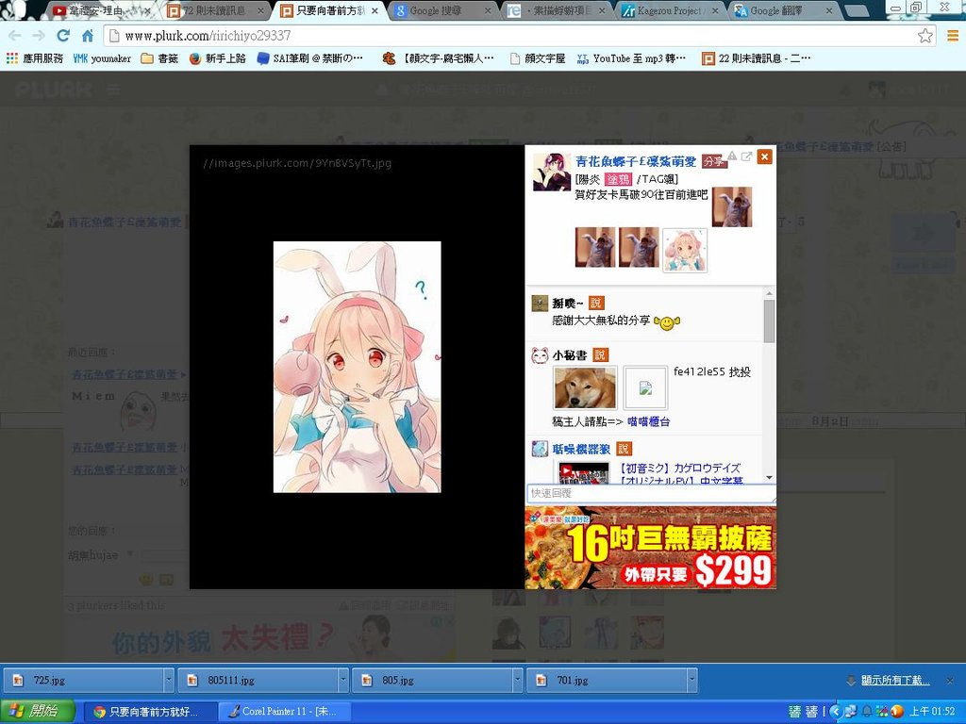Close the 只要向著前方 tab
This screenshot has height=724, width=966.
[375, 11]
